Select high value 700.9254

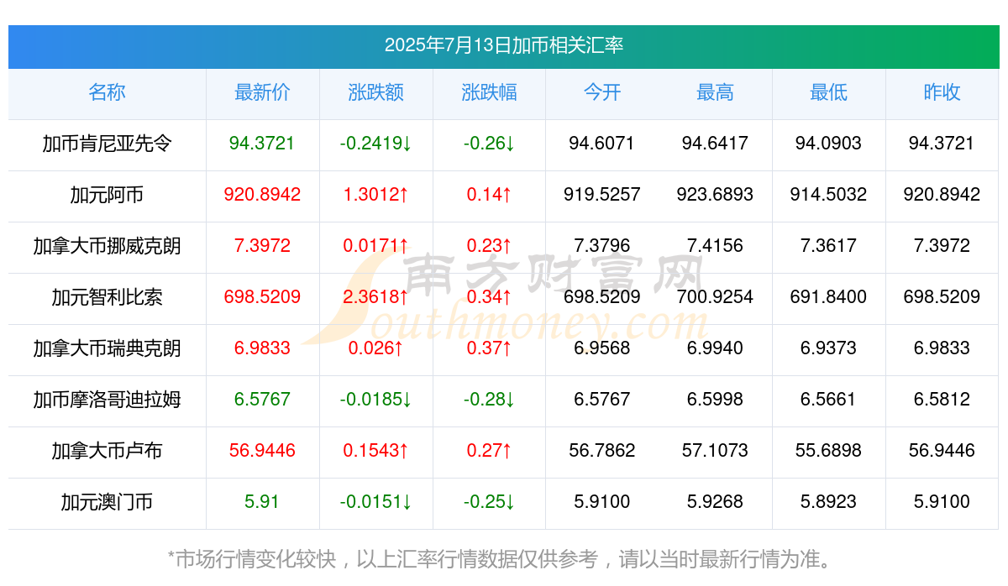[715, 297]
